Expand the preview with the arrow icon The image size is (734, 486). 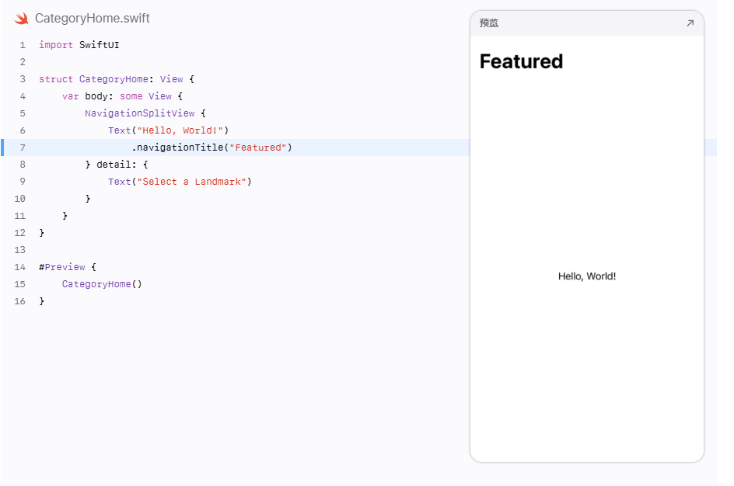pos(690,23)
